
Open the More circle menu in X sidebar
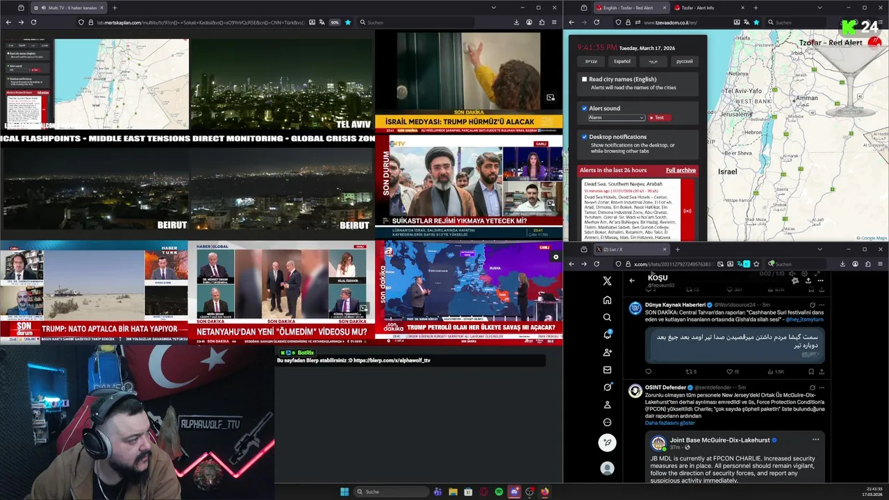(607, 422)
